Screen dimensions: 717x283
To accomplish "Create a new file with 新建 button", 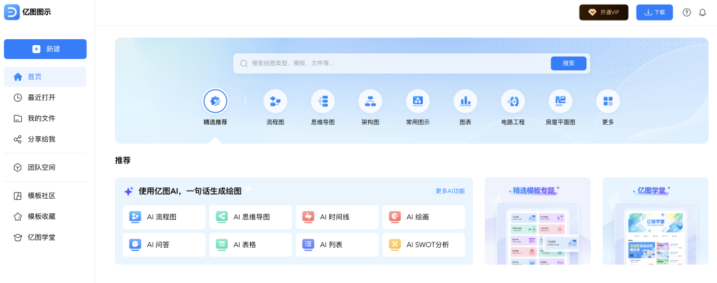I will [45, 49].
